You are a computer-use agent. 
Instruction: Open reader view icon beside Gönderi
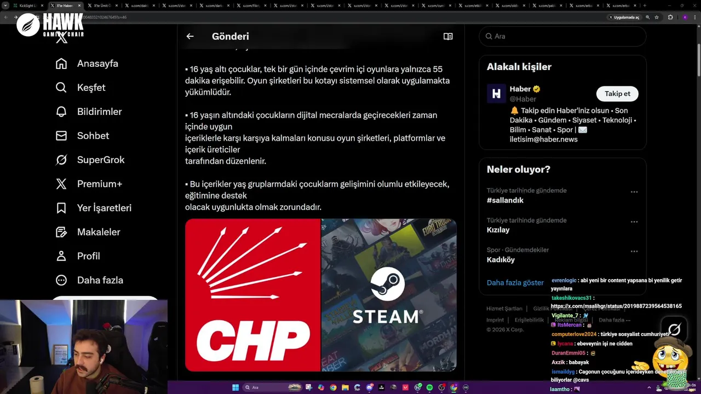click(x=448, y=36)
